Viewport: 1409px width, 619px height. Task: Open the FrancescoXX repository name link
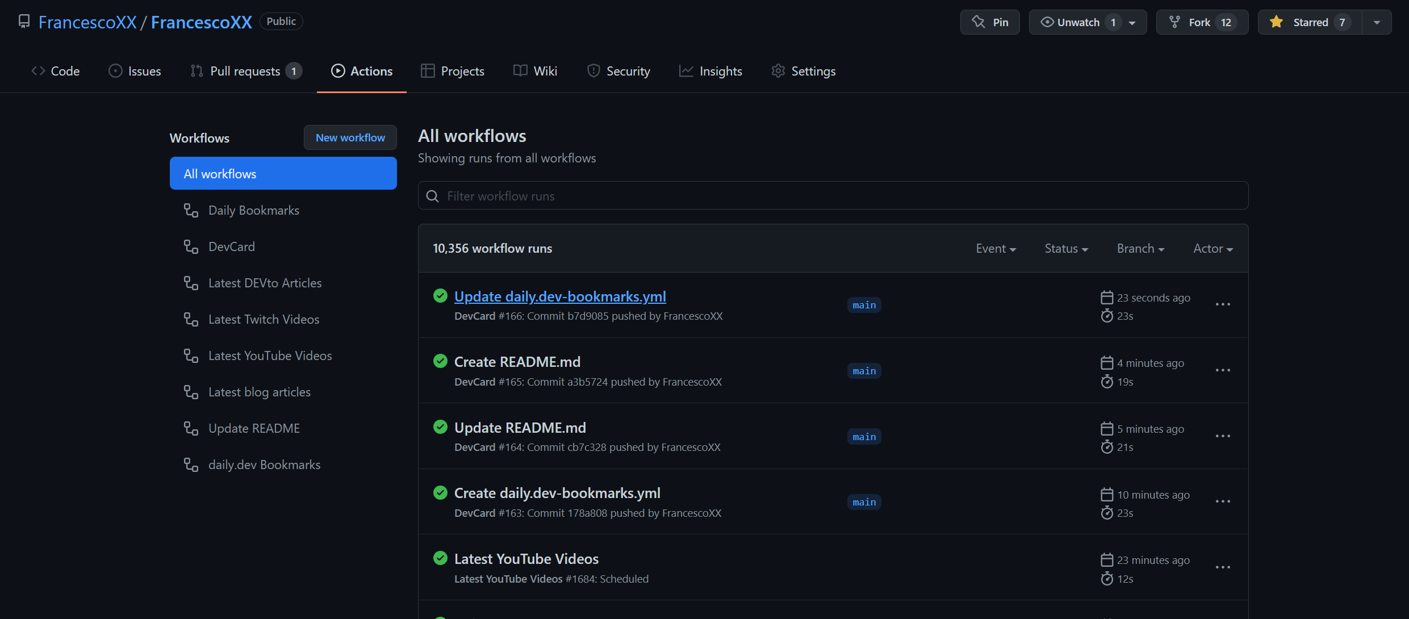coord(201,22)
